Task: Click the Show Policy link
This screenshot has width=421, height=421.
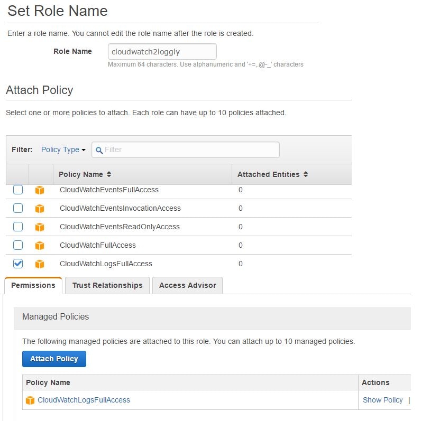Action: tap(382, 400)
